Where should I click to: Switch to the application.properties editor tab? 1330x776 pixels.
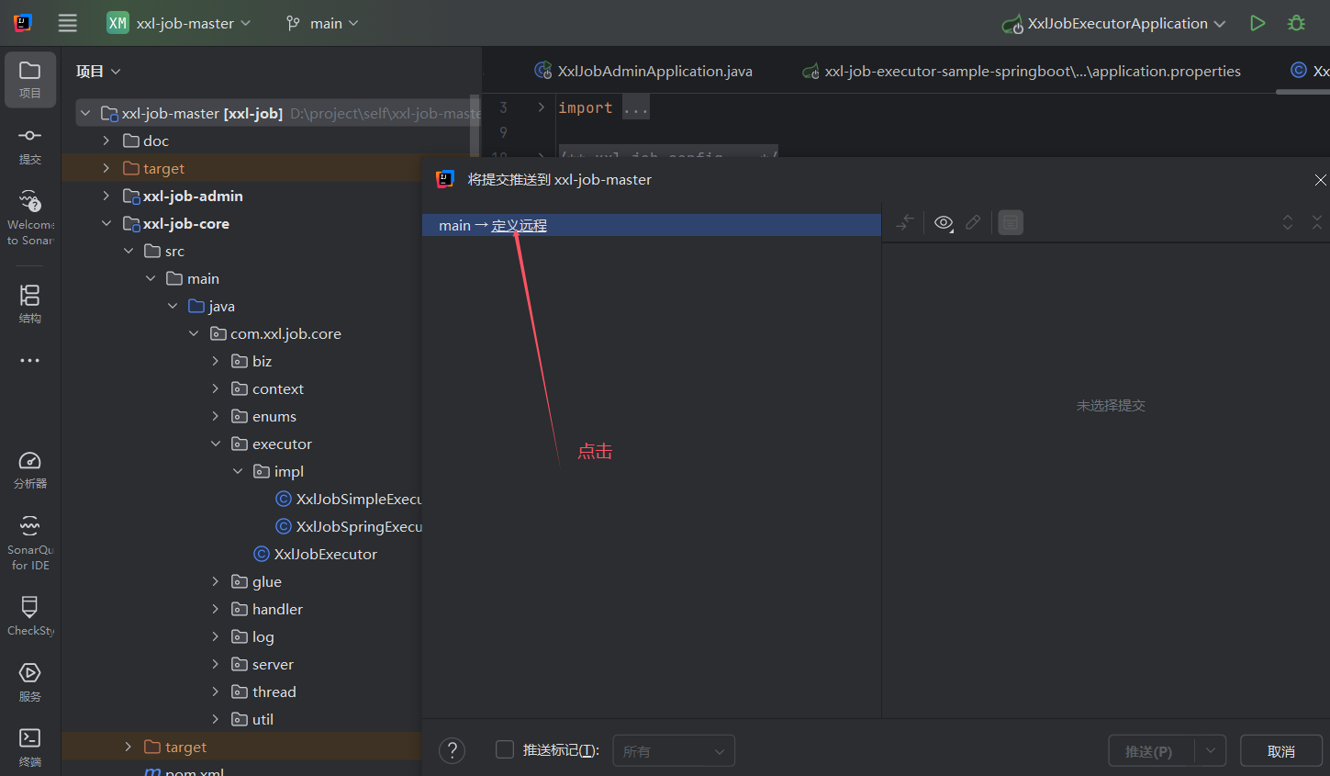point(1031,71)
